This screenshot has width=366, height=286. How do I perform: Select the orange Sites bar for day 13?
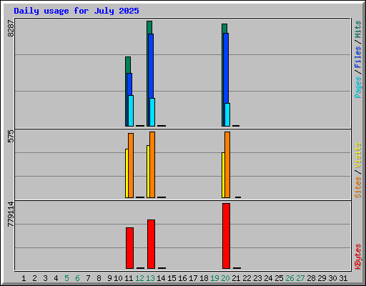pyautogui.click(x=152, y=164)
